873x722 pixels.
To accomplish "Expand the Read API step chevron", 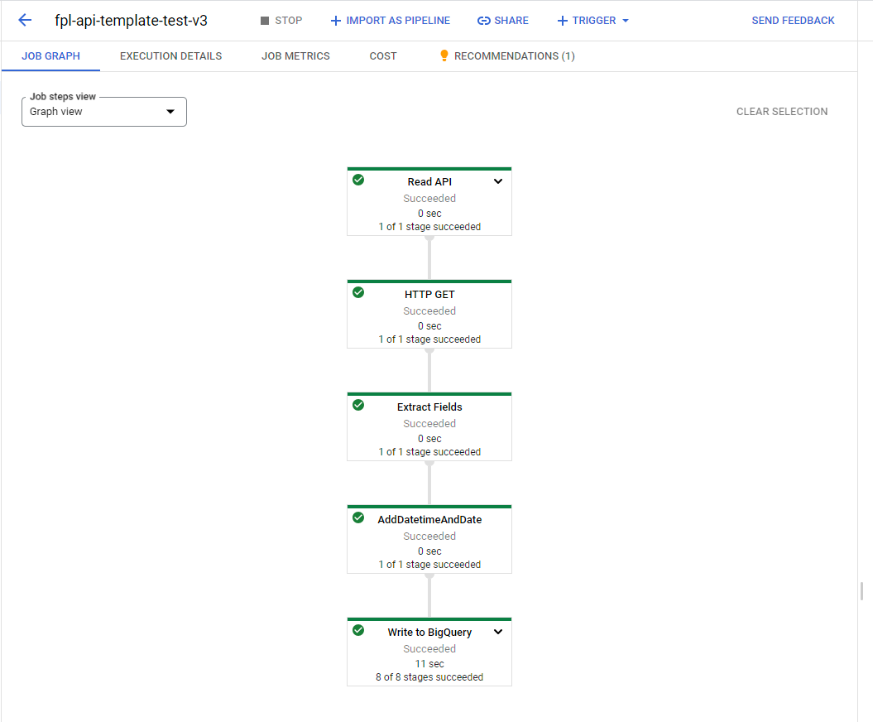I will tap(498, 181).
